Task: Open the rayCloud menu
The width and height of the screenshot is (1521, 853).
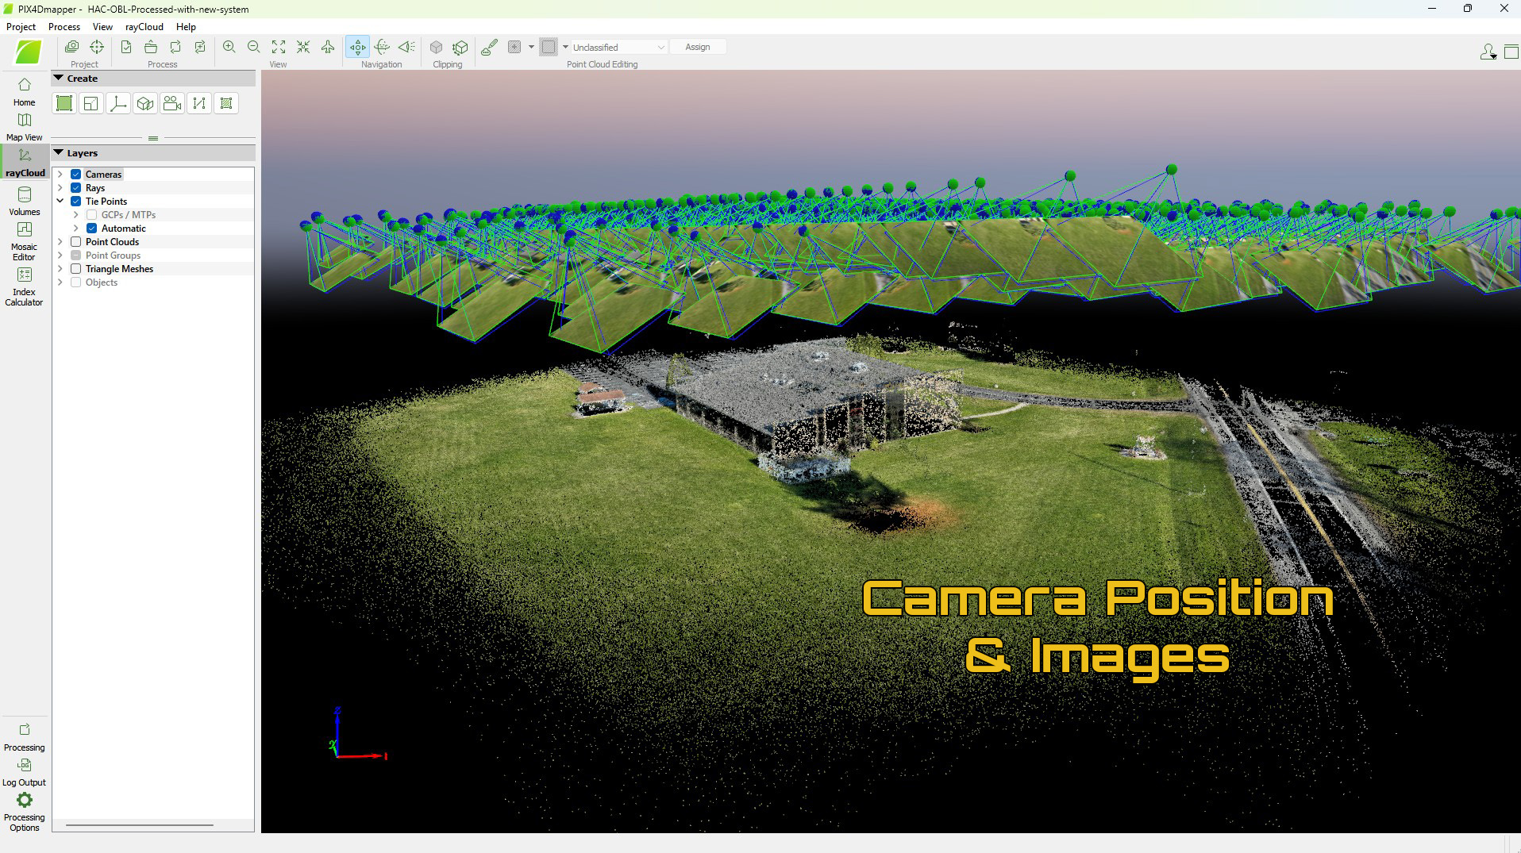Action: (x=144, y=27)
